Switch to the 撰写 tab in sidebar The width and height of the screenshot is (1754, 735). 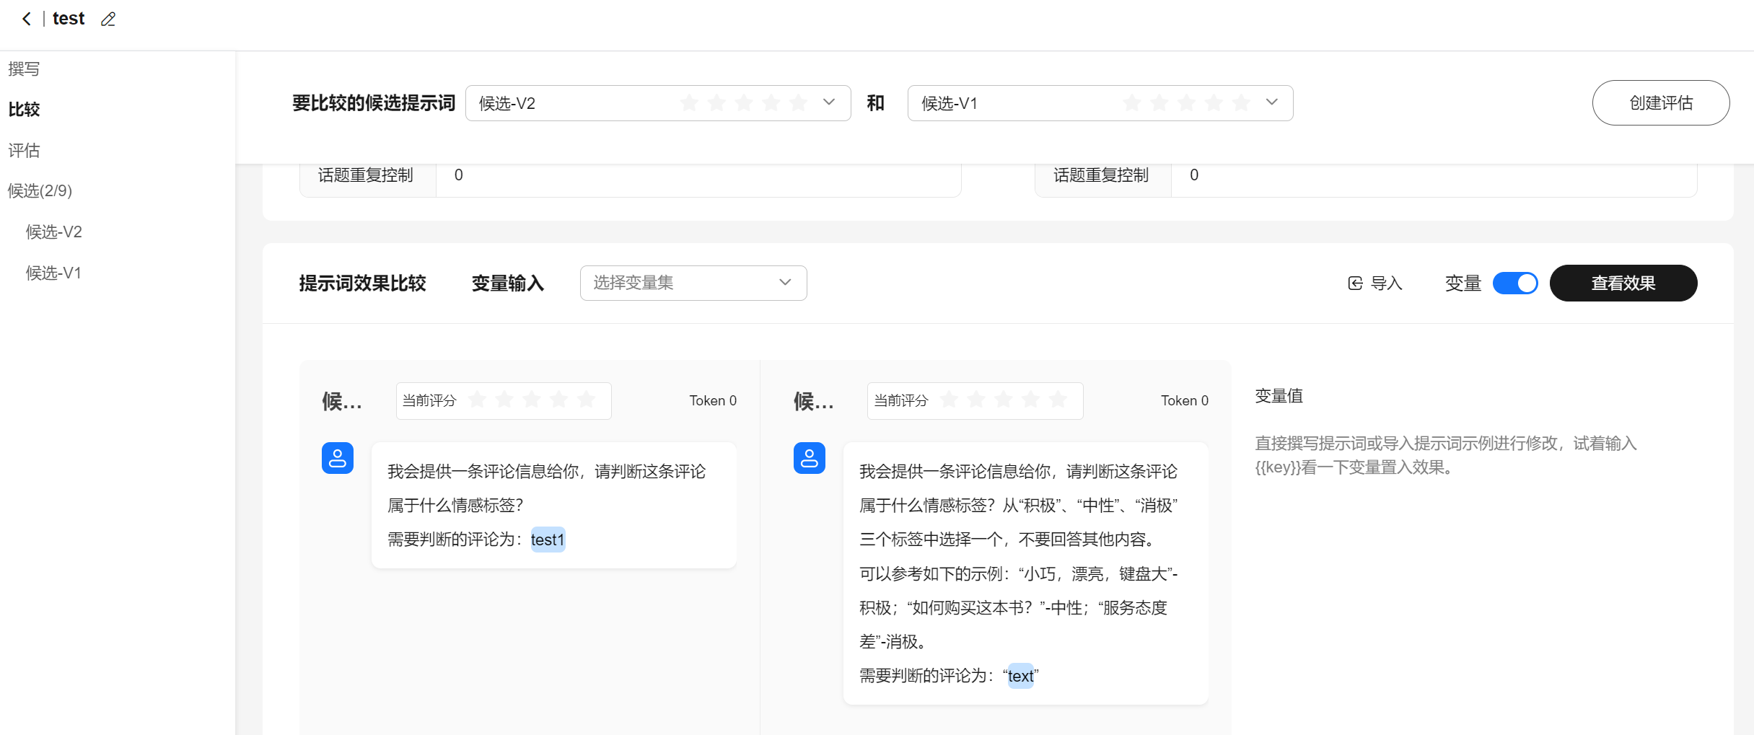(x=24, y=69)
